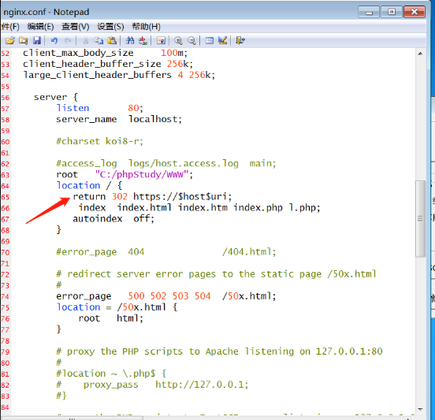Open the 帮助(H) menu
The height and width of the screenshot is (420, 435).
tap(147, 27)
